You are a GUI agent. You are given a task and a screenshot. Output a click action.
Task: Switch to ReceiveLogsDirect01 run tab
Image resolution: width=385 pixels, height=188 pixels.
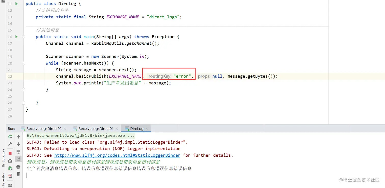click(x=96, y=129)
